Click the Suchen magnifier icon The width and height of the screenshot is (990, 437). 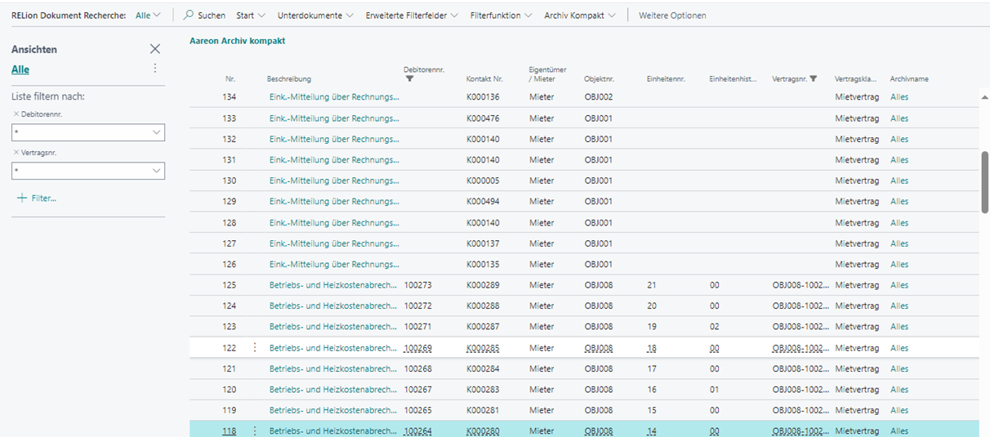189,16
